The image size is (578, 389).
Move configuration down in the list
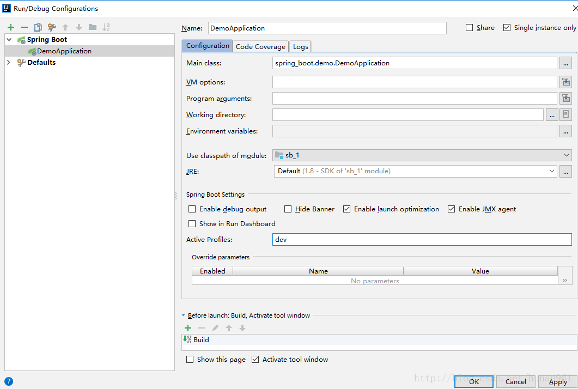coord(79,27)
